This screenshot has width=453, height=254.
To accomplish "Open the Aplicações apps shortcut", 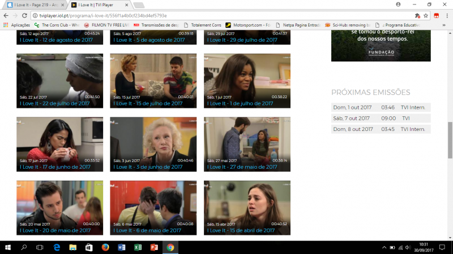I will (17, 25).
